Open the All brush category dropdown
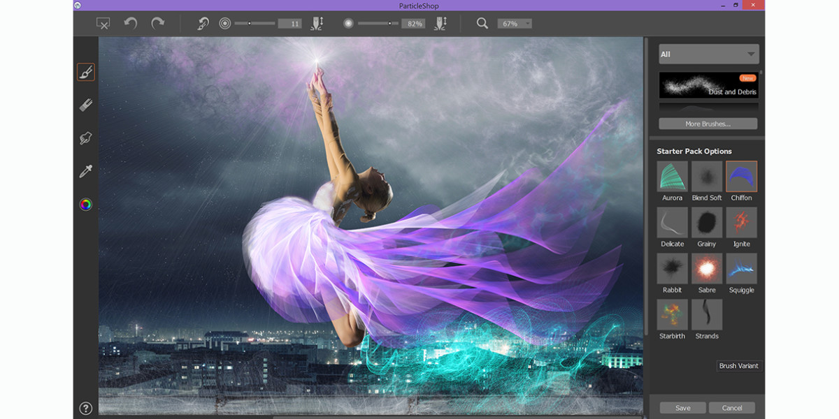 pos(709,54)
